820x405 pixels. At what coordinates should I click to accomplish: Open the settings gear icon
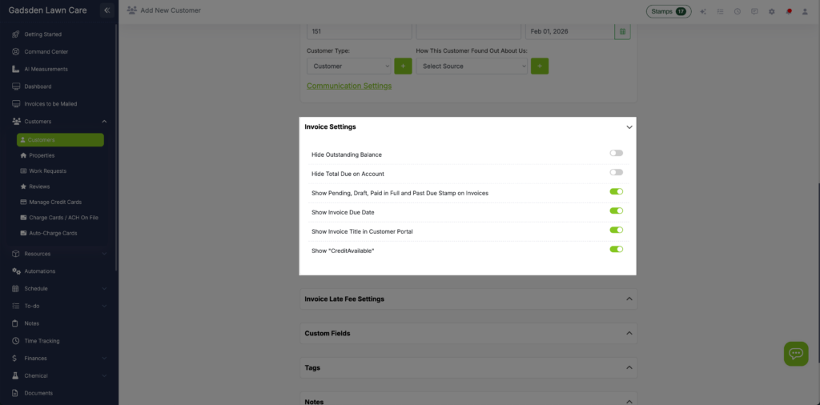pyautogui.click(x=771, y=11)
